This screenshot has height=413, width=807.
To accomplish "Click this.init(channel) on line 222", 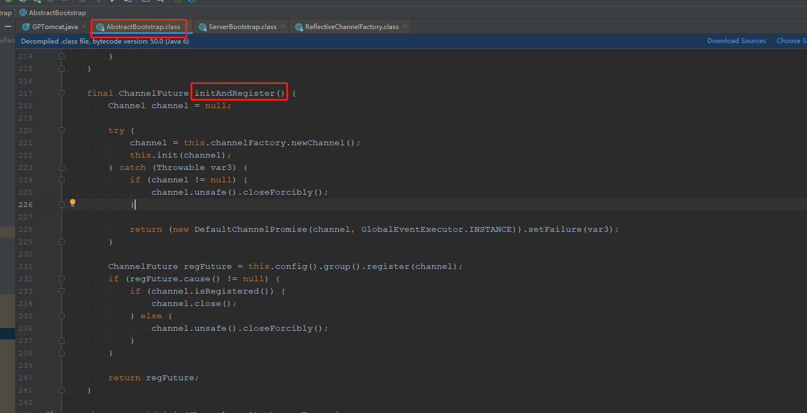I will tap(180, 155).
